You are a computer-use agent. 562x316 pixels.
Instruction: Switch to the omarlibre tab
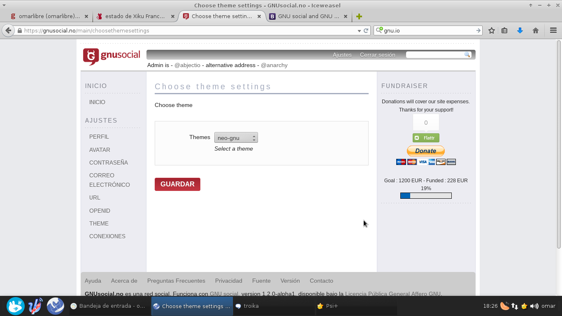[49, 16]
